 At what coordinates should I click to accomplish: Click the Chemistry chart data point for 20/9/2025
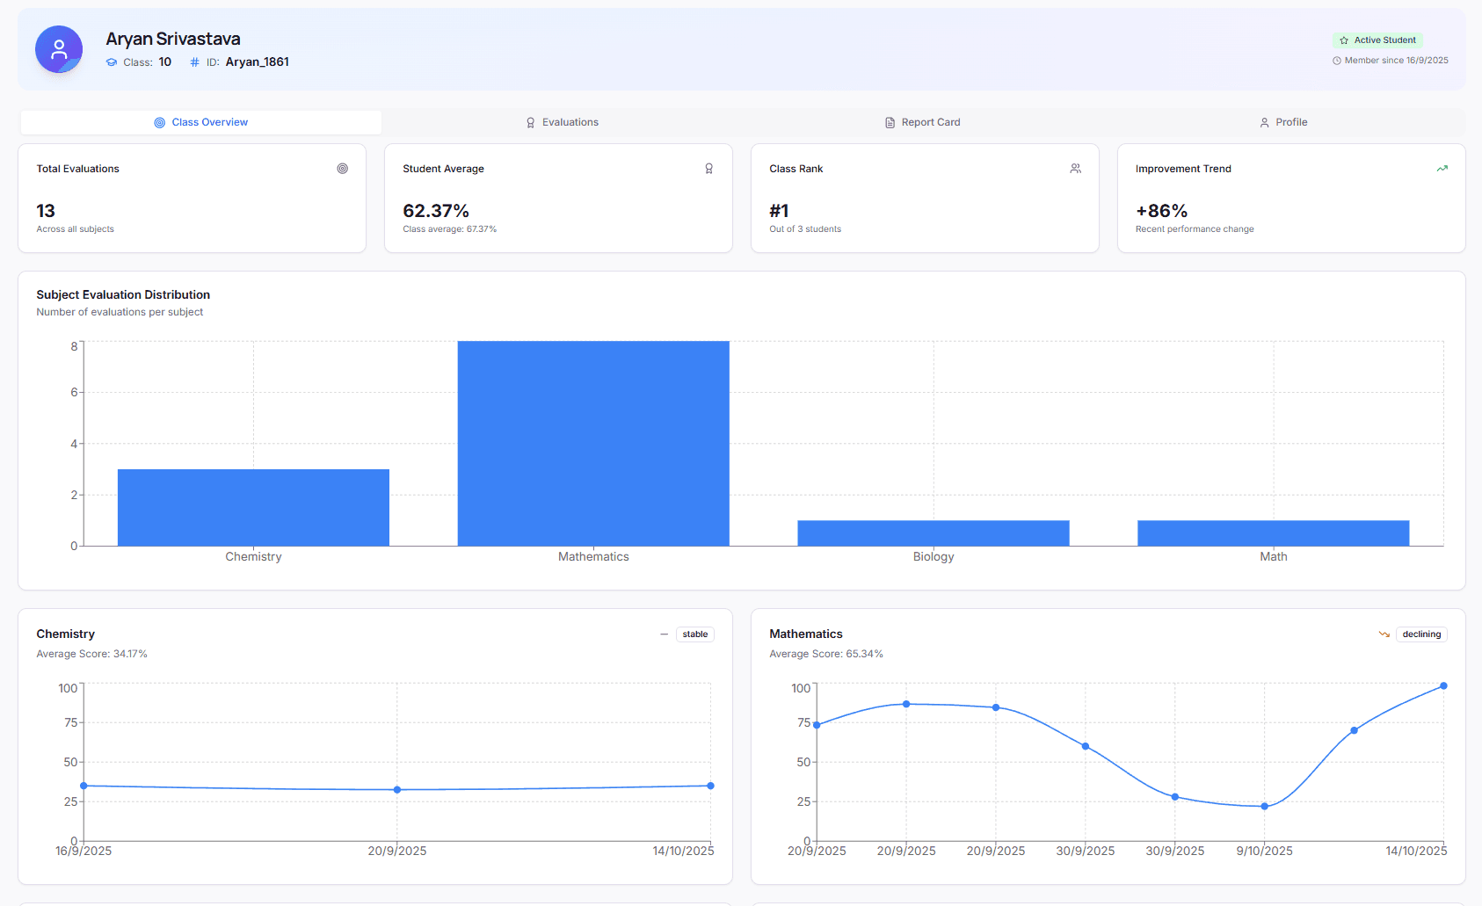point(397,790)
